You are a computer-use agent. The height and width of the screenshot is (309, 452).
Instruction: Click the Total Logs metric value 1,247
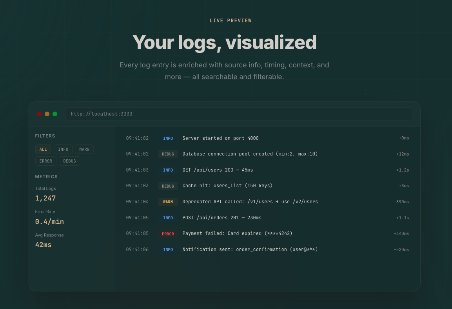coord(45,198)
